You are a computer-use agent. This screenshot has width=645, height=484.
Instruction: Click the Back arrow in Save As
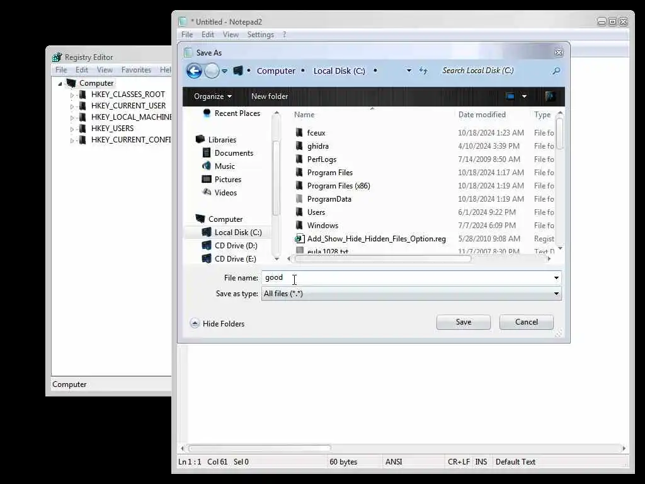(x=194, y=71)
